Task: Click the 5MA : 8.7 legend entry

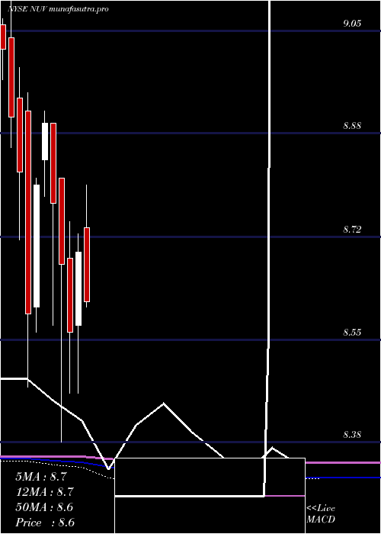Action: pyautogui.click(x=41, y=477)
